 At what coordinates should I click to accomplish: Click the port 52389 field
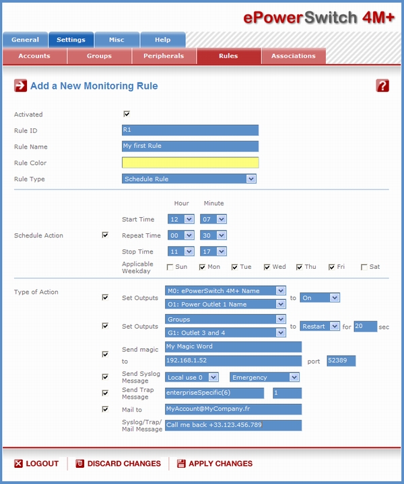341,361
